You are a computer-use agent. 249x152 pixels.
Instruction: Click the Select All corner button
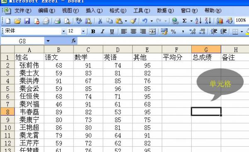click(x=7, y=49)
